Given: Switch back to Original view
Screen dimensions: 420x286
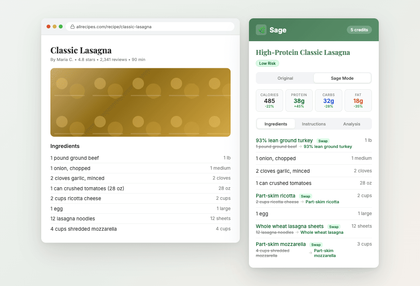Looking at the screenshot, I should pos(285,78).
